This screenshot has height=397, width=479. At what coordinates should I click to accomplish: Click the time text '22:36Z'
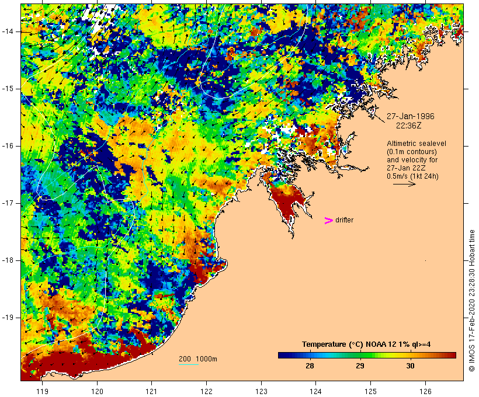tap(409, 126)
